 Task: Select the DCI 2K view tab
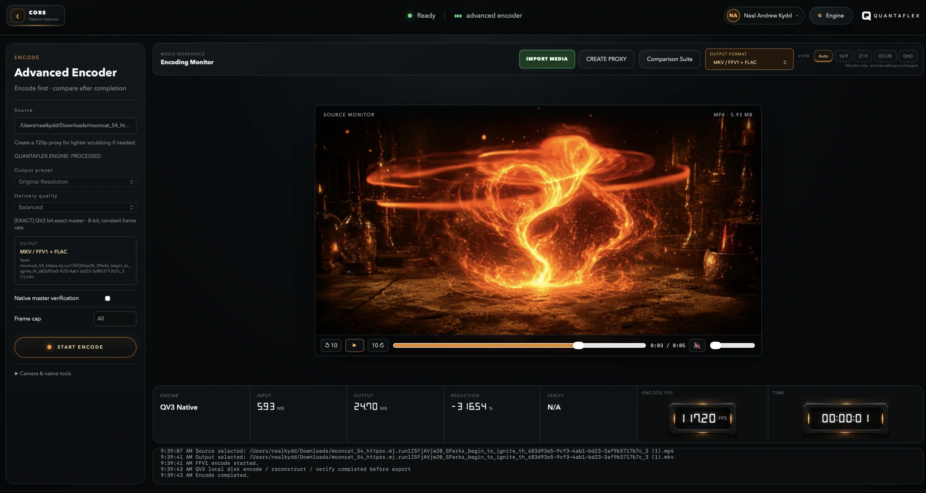[885, 56]
